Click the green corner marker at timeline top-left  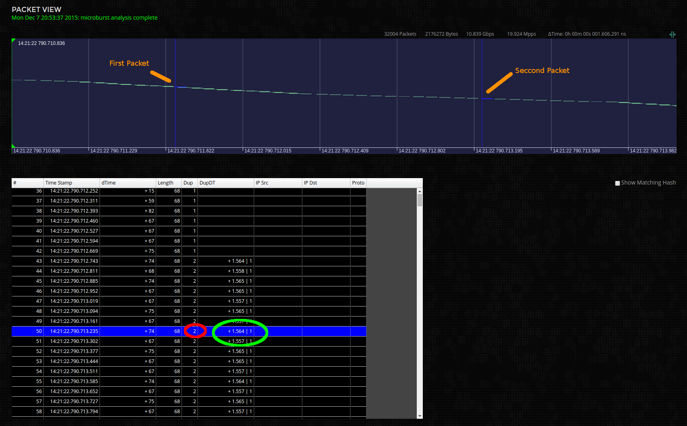14,41
